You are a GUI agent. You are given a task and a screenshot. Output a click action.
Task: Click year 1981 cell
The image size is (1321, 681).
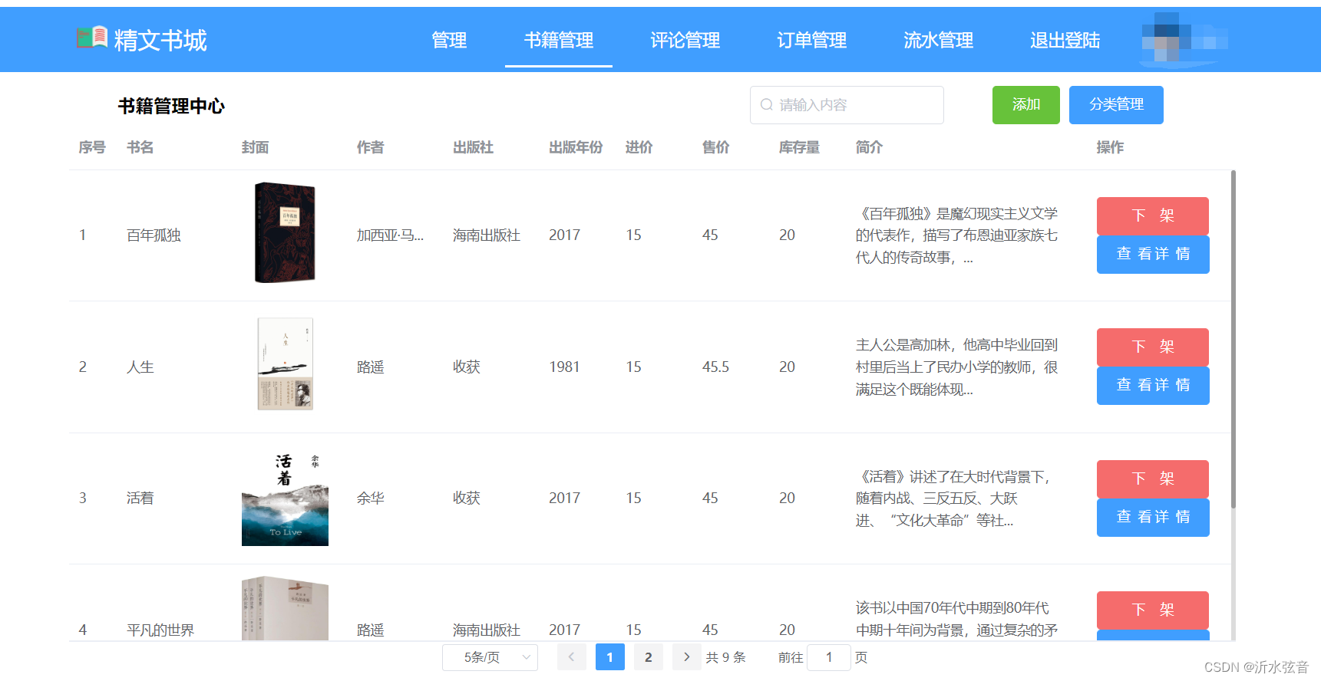(x=564, y=367)
